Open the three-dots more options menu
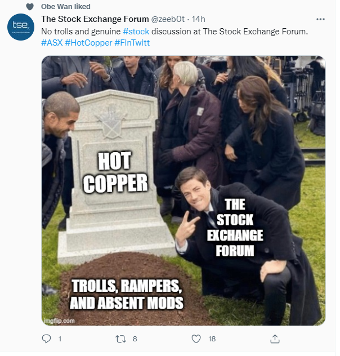The image size is (340, 356). (320, 19)
